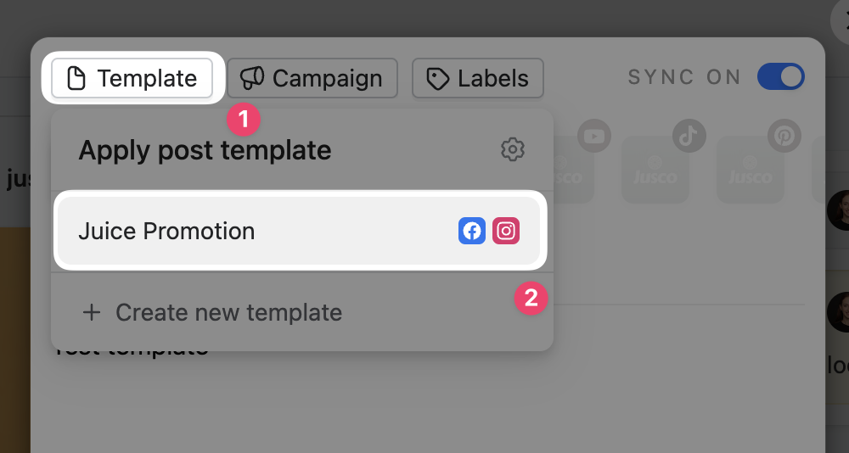Expand the Campaign dropdown
This screenshot has width=849, height=453.
pos(312,79)
